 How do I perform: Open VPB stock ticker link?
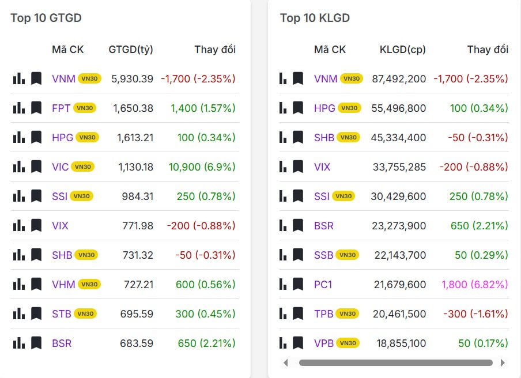tap(323, 343)
